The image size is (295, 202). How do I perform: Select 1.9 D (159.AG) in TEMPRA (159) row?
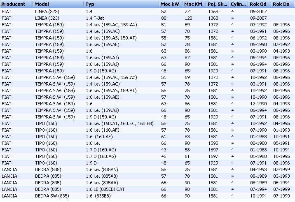point(101,71)
